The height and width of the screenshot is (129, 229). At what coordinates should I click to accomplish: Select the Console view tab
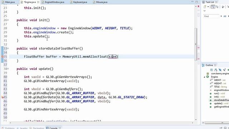pos(53,128)
